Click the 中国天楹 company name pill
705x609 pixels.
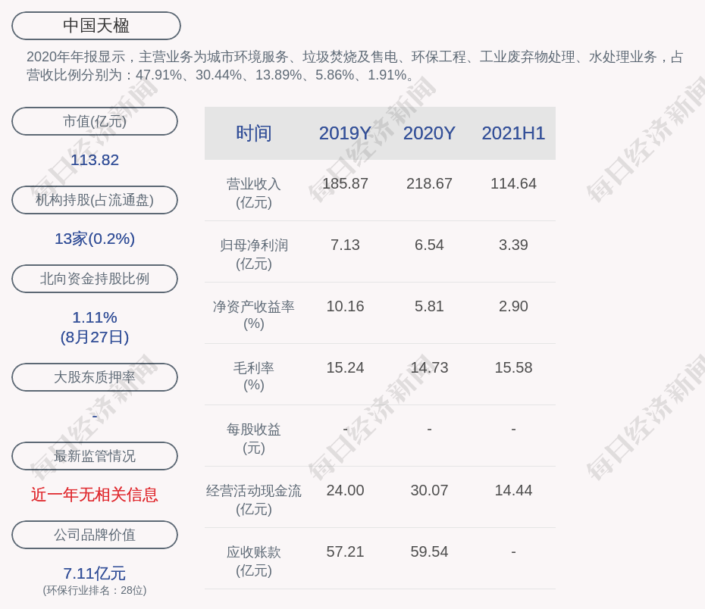click(x=96, y=26)
